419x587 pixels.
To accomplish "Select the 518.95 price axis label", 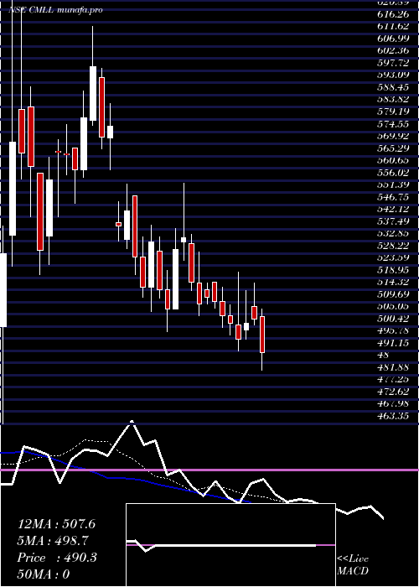I will pos(393,270).
